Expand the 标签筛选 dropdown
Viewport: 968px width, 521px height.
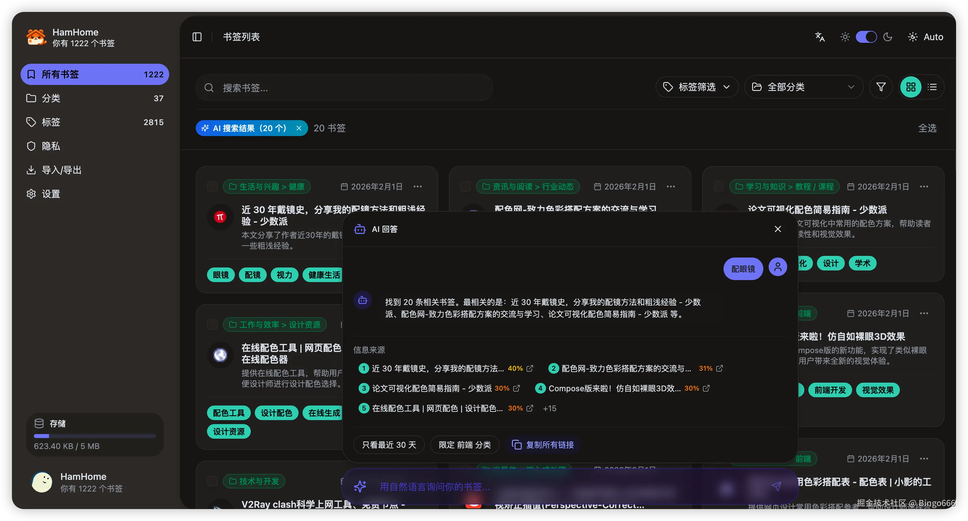[x=697, y=87]
